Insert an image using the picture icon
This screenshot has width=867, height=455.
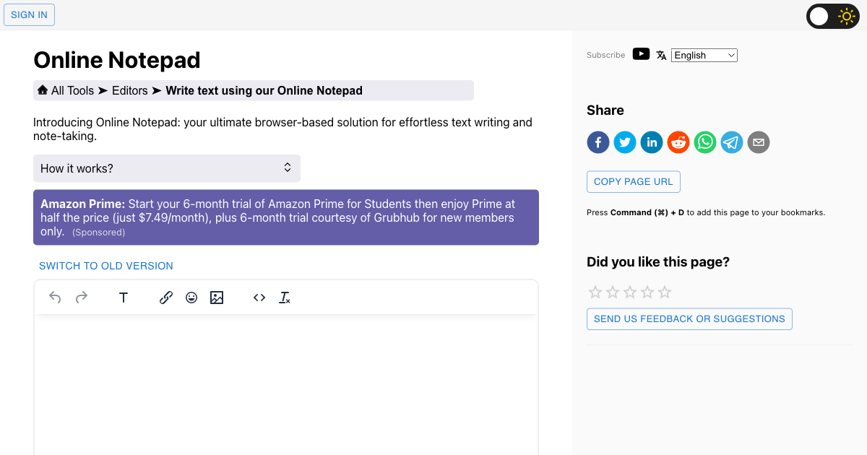pos(217,298)
